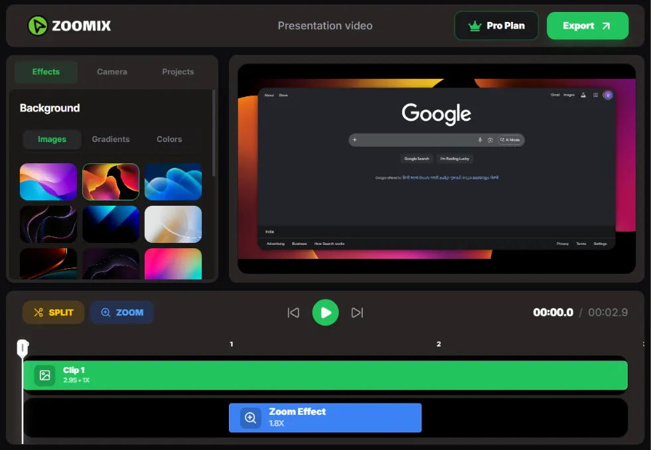The width and height of the screenshot is (651, 450).
Task: Choose the dark swirl lines background
Action: tap(48, 224)
